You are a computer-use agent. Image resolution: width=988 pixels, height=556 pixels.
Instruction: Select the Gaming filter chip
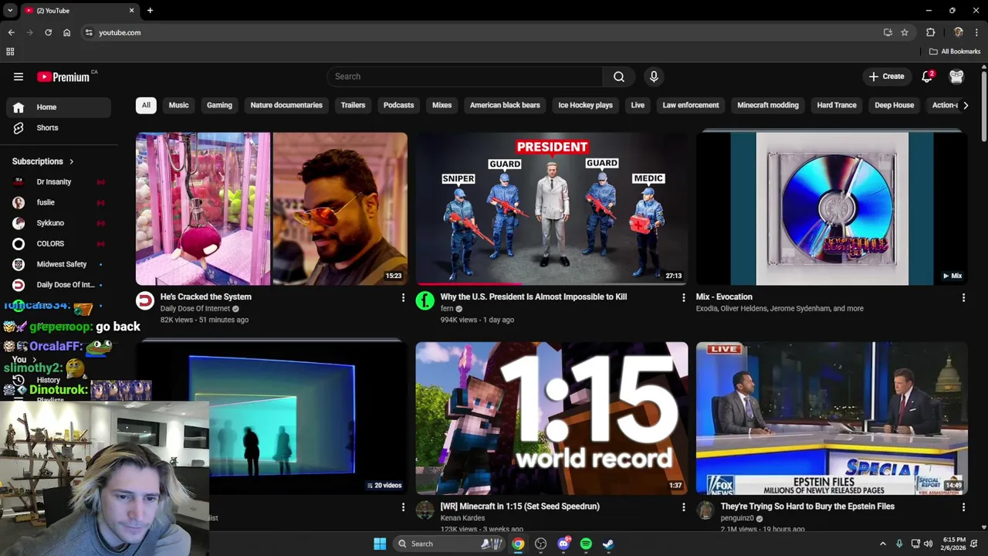[219, 105]
